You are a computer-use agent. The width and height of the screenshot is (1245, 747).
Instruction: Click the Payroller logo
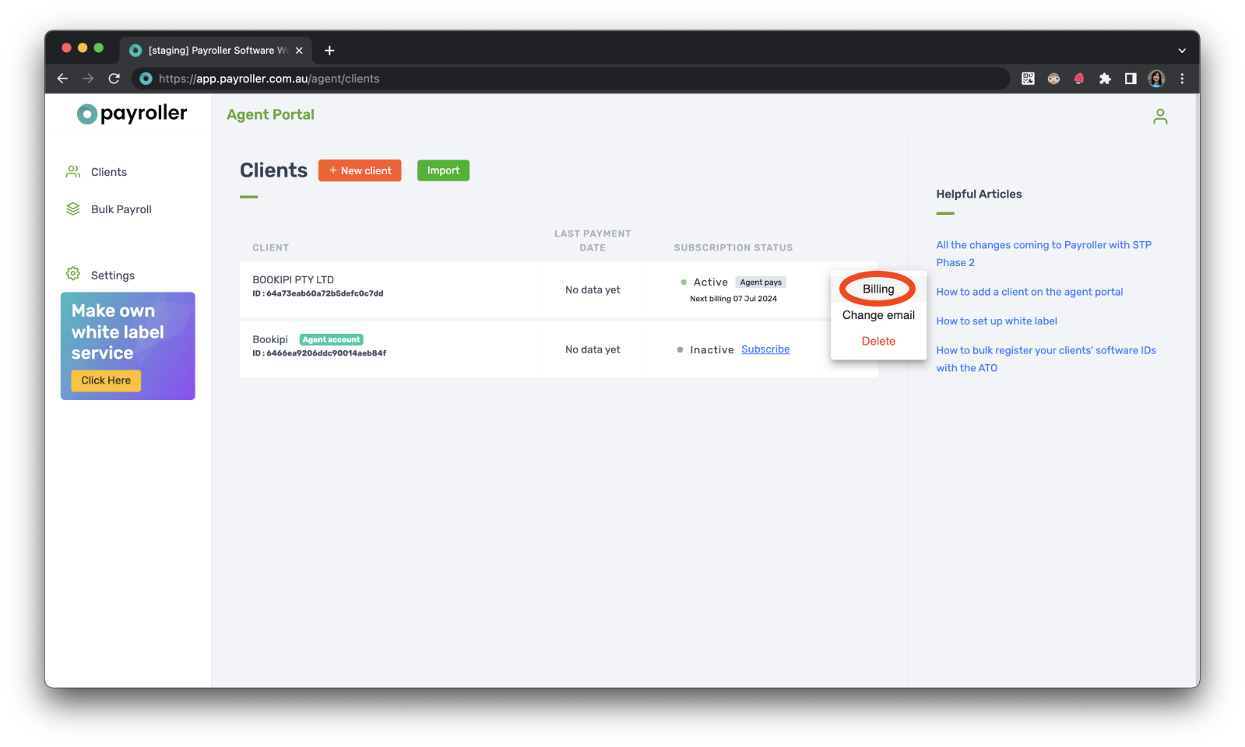[x=132, y=114]
